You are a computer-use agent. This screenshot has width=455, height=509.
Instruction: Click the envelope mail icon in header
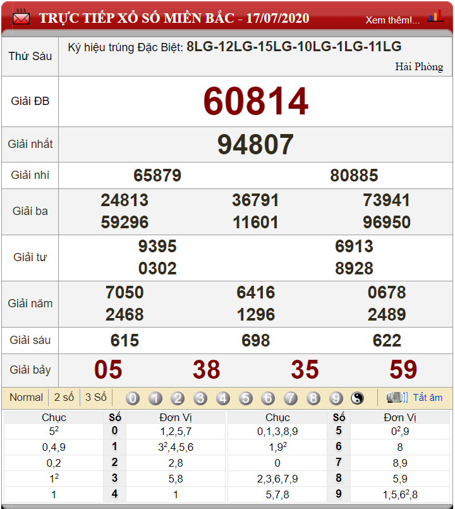[x=21, y=17]
